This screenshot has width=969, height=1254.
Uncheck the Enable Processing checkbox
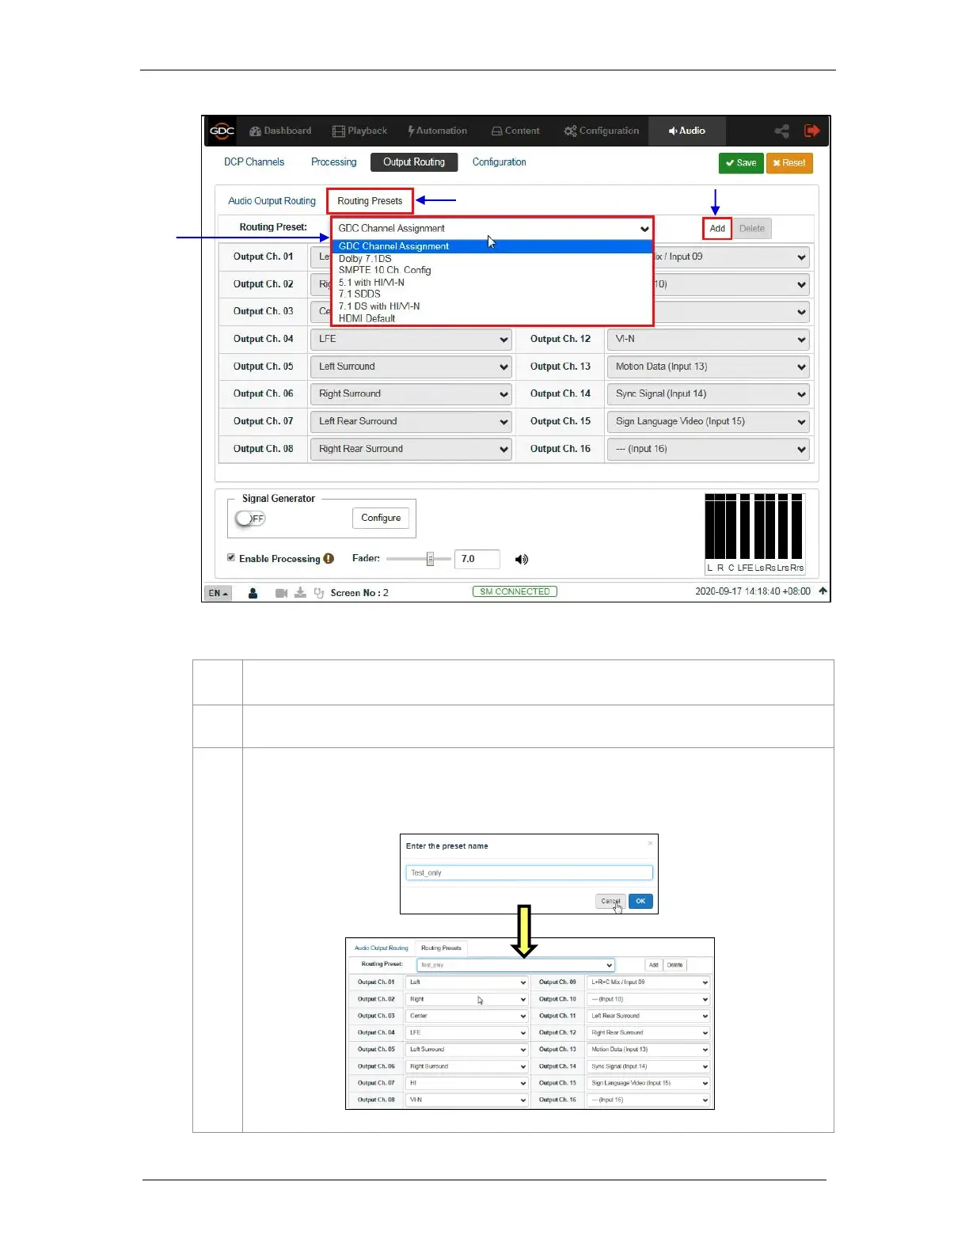[x=231, y=558]
